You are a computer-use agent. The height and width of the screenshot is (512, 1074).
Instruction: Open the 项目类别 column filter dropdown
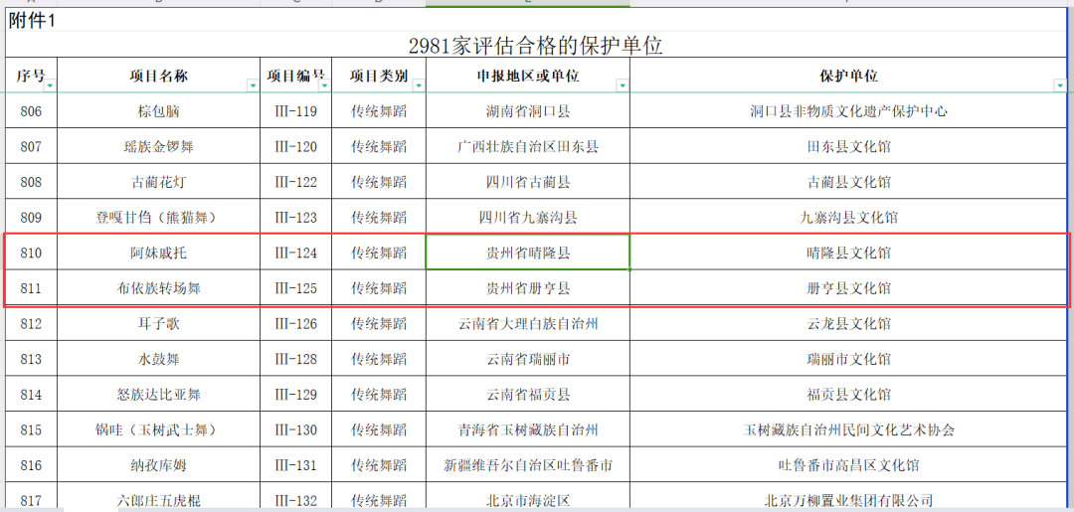tap(418, 86)
